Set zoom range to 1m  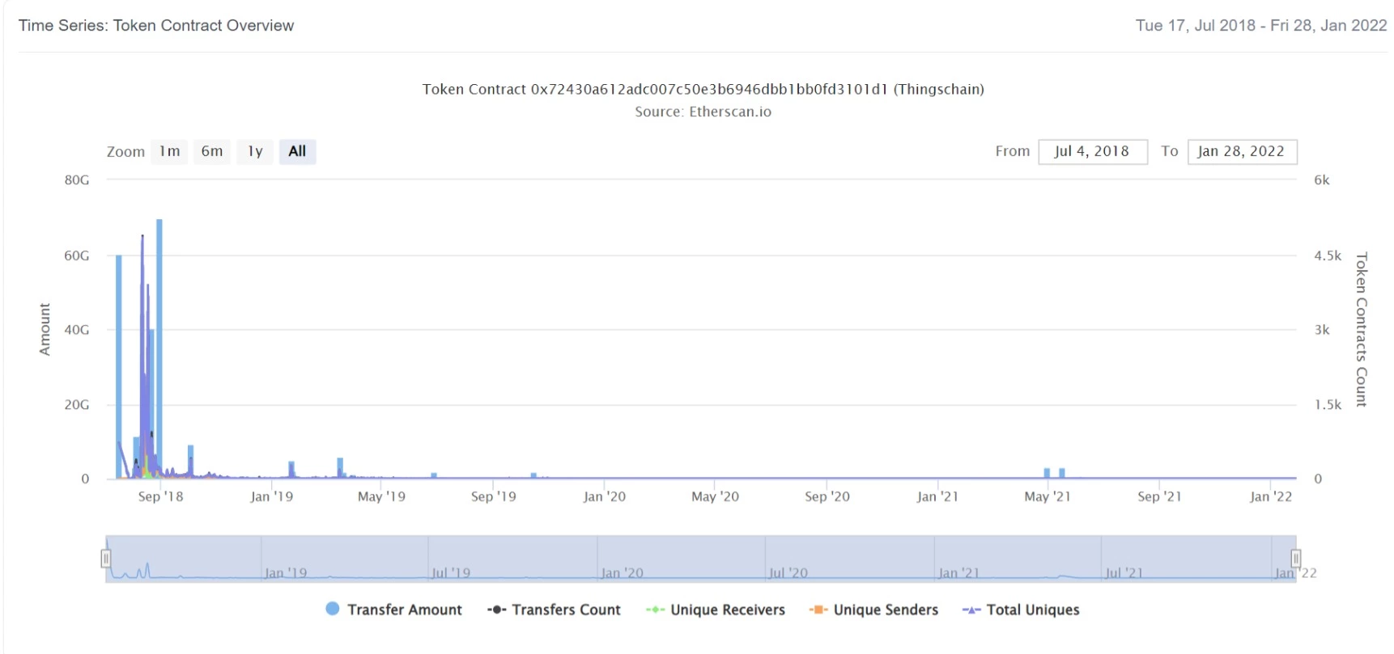[x=169, y=151]
